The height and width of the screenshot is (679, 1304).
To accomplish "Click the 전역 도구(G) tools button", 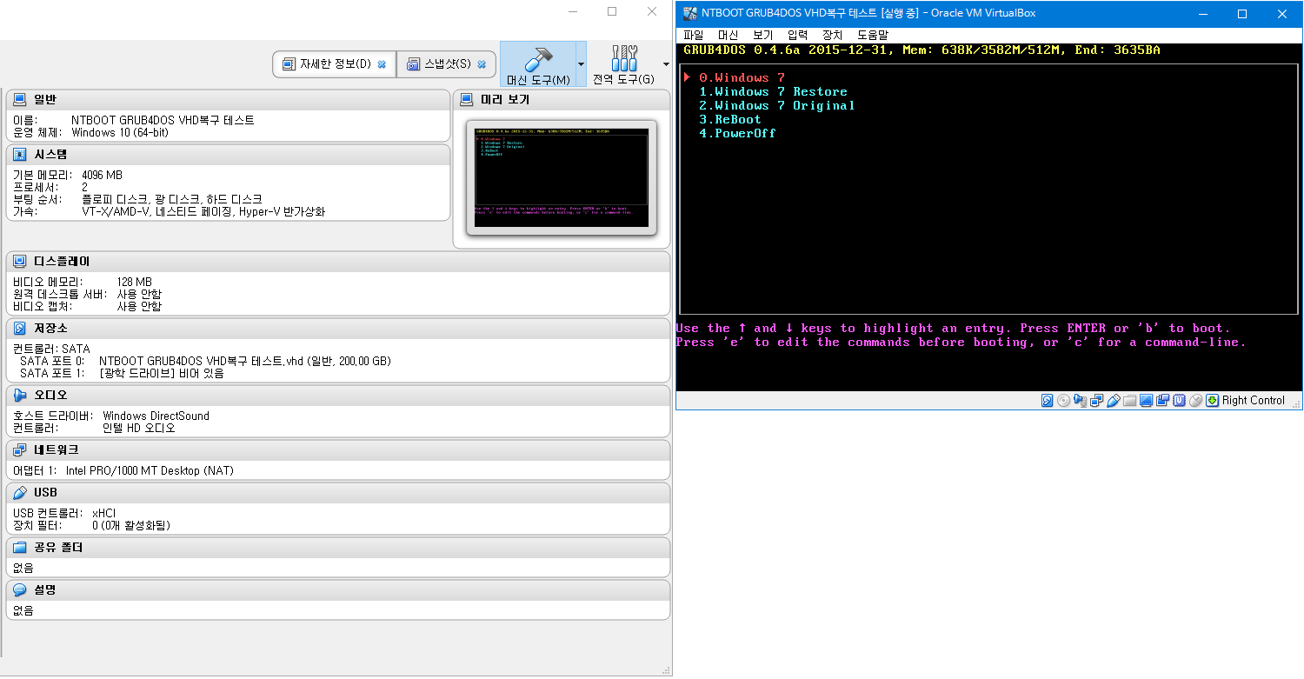I will [623, 64].
